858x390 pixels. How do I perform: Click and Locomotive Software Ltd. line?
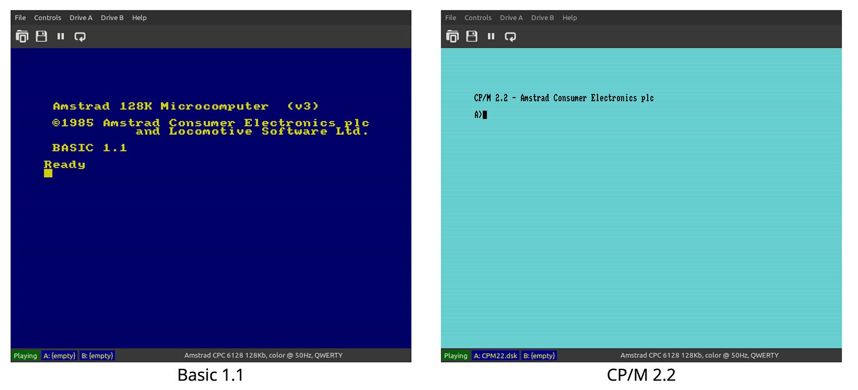click(252, 131)
